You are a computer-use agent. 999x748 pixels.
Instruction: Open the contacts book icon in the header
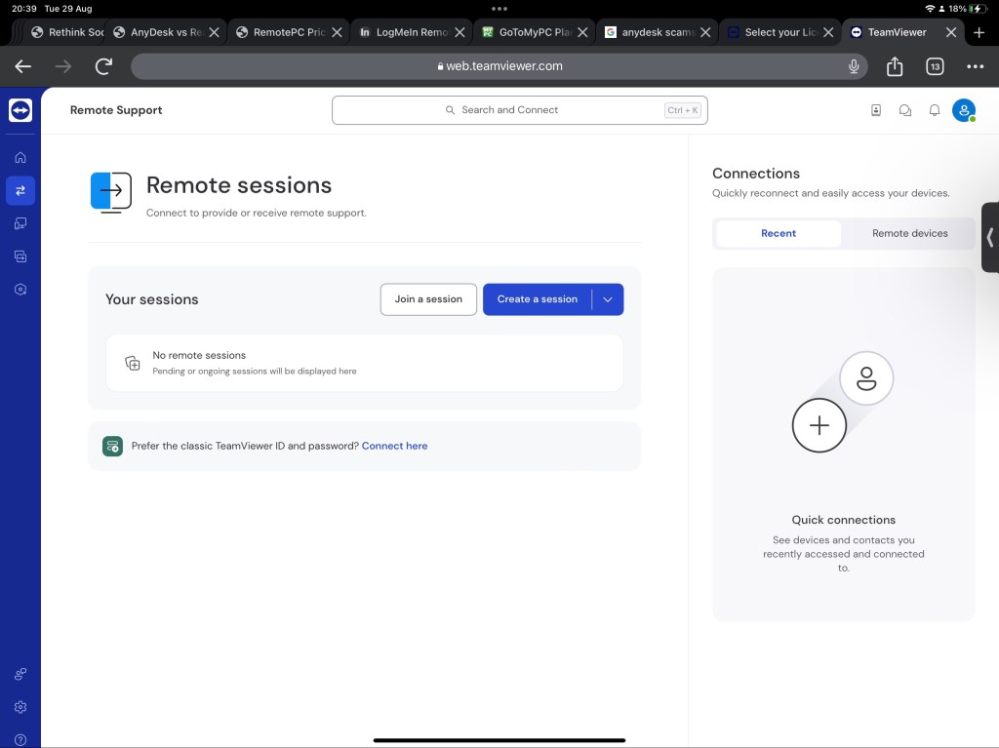[x=876, y=110]
